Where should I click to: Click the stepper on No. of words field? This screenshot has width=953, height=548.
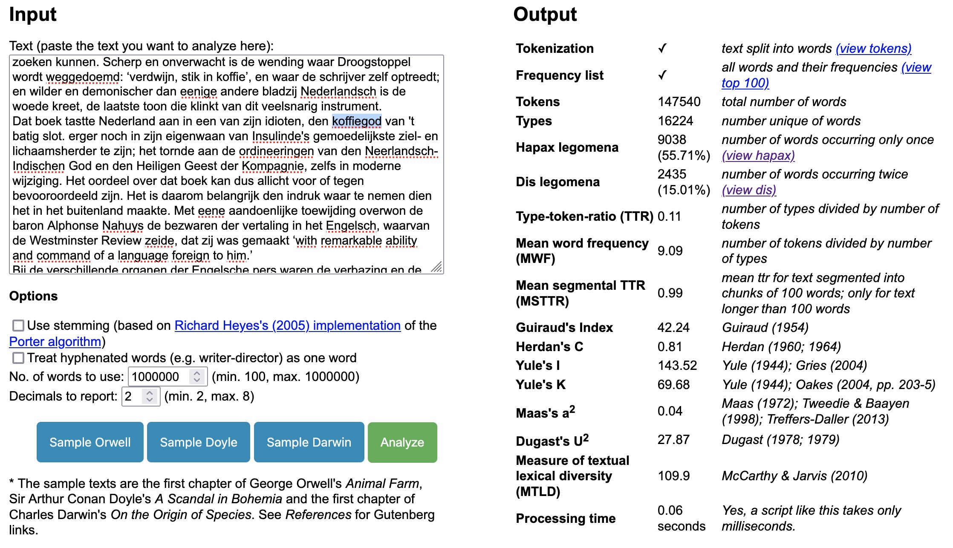click(x=197, y=377)
